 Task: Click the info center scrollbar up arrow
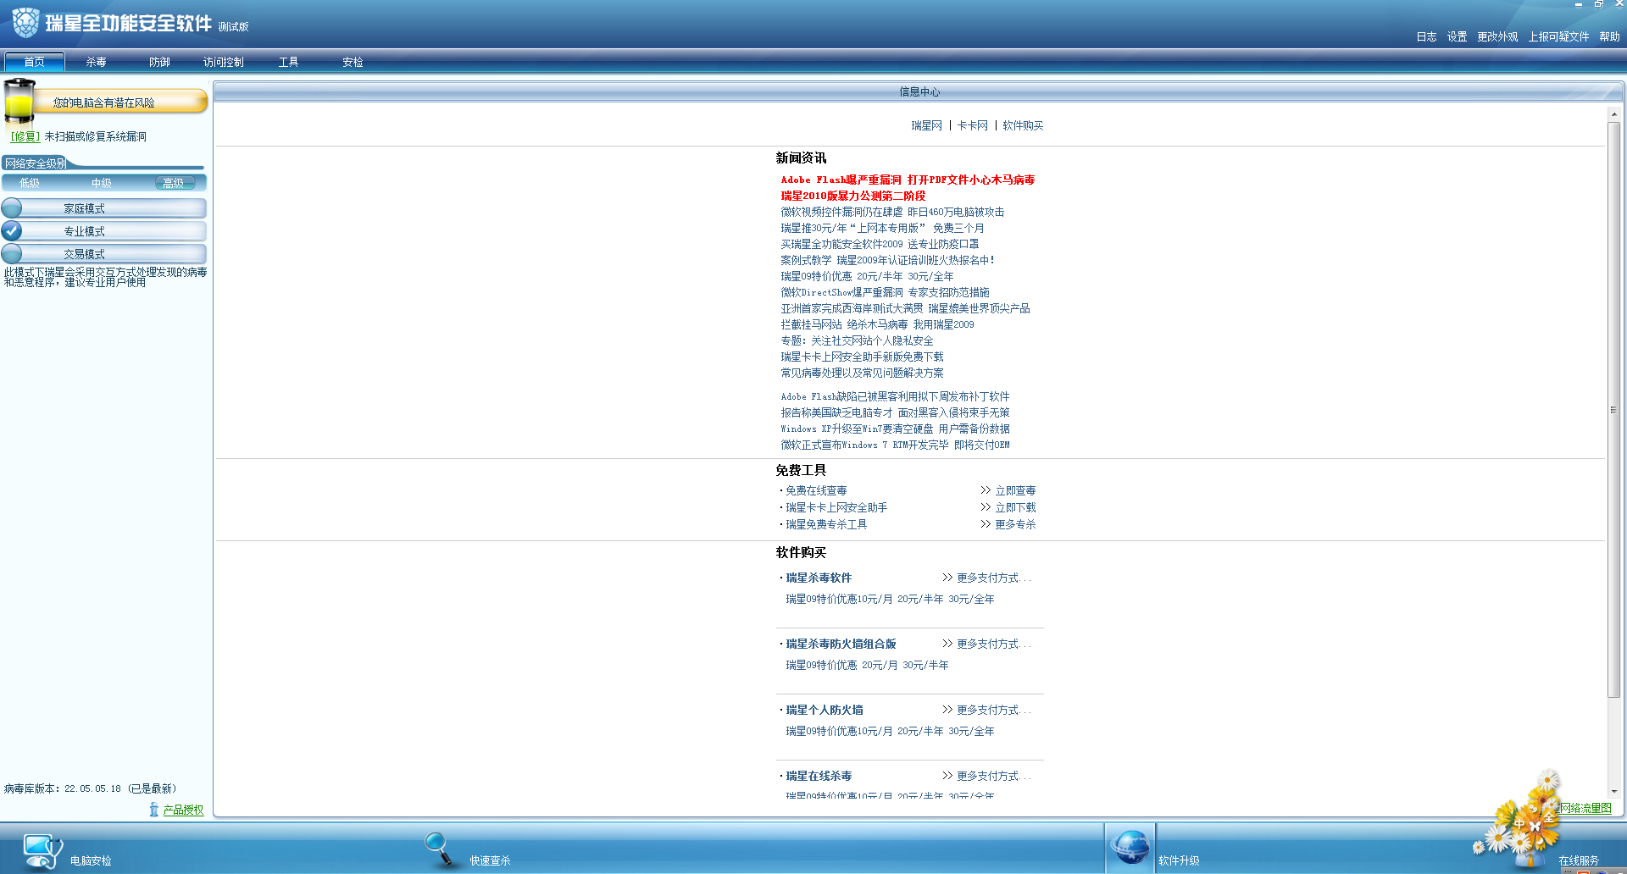pyautogui.click(x=1613, y=113)
